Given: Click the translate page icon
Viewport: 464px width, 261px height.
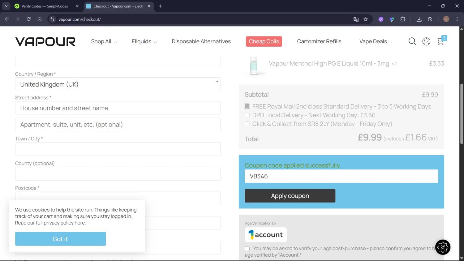Looking at the screenshot, I should click(356, 19).
